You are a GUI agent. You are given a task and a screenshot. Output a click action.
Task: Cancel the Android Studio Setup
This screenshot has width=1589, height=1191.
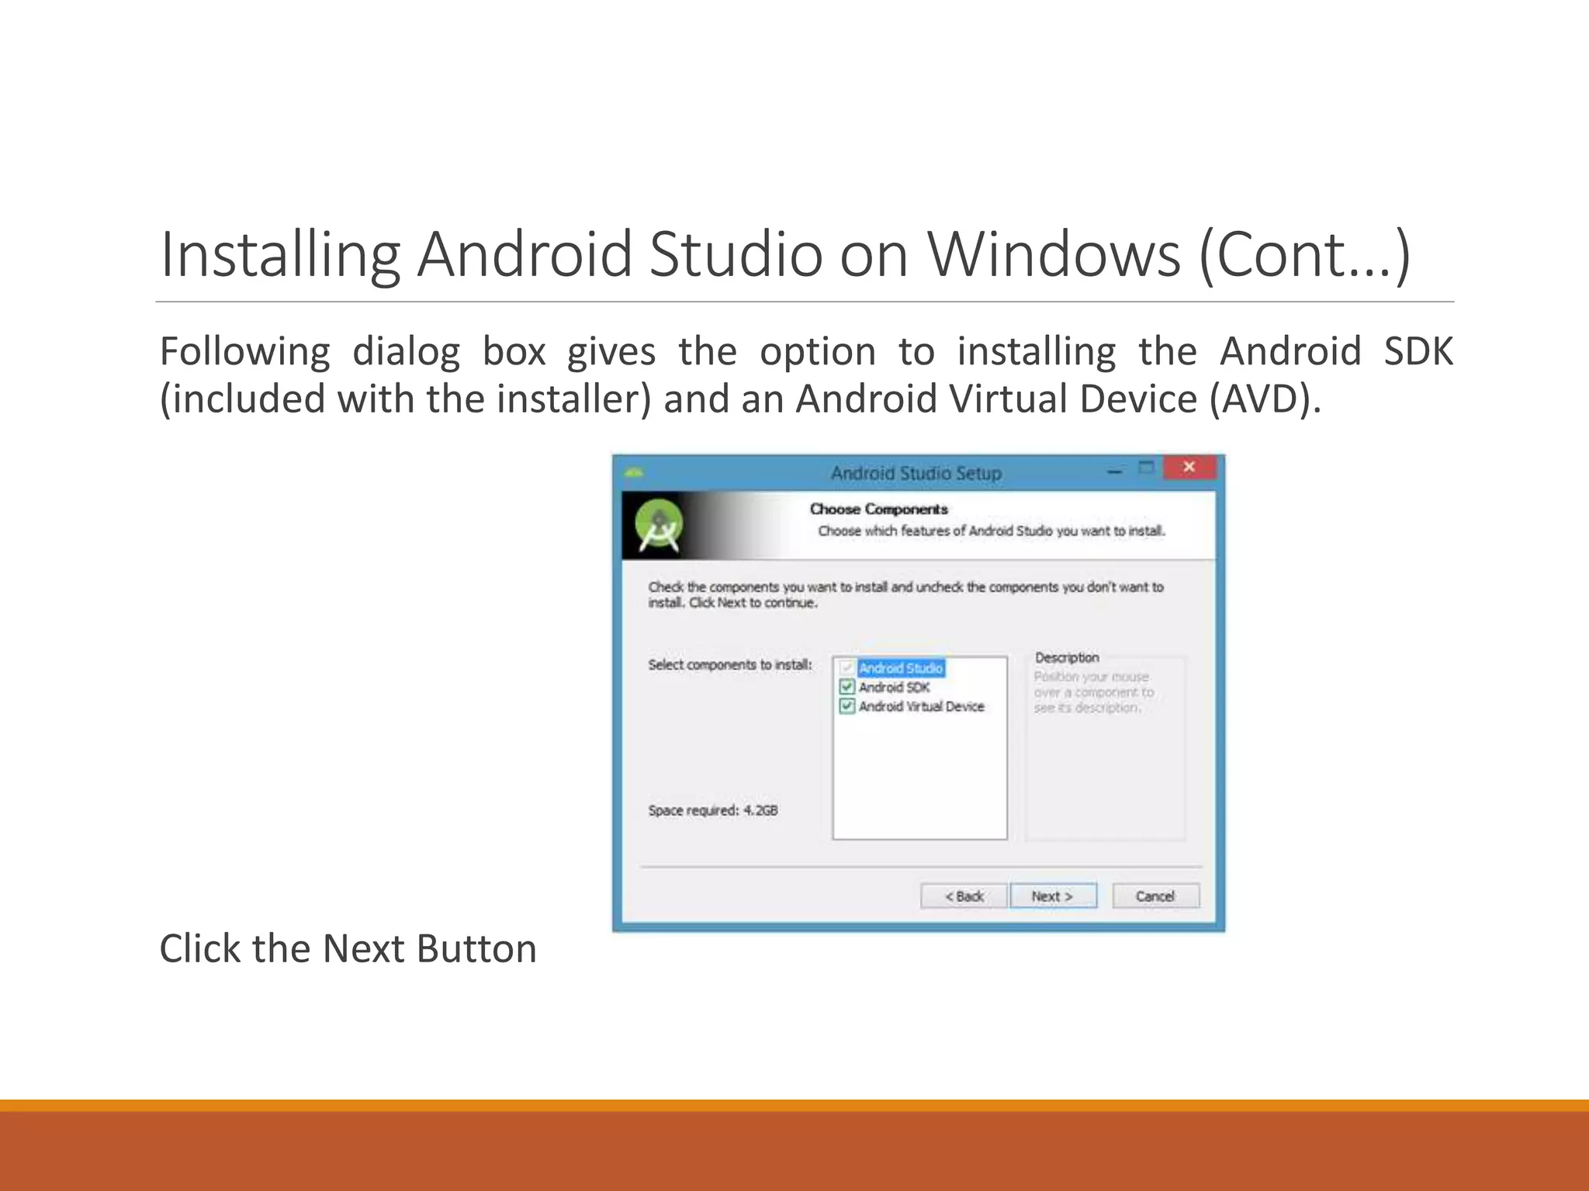(1155, 896)
